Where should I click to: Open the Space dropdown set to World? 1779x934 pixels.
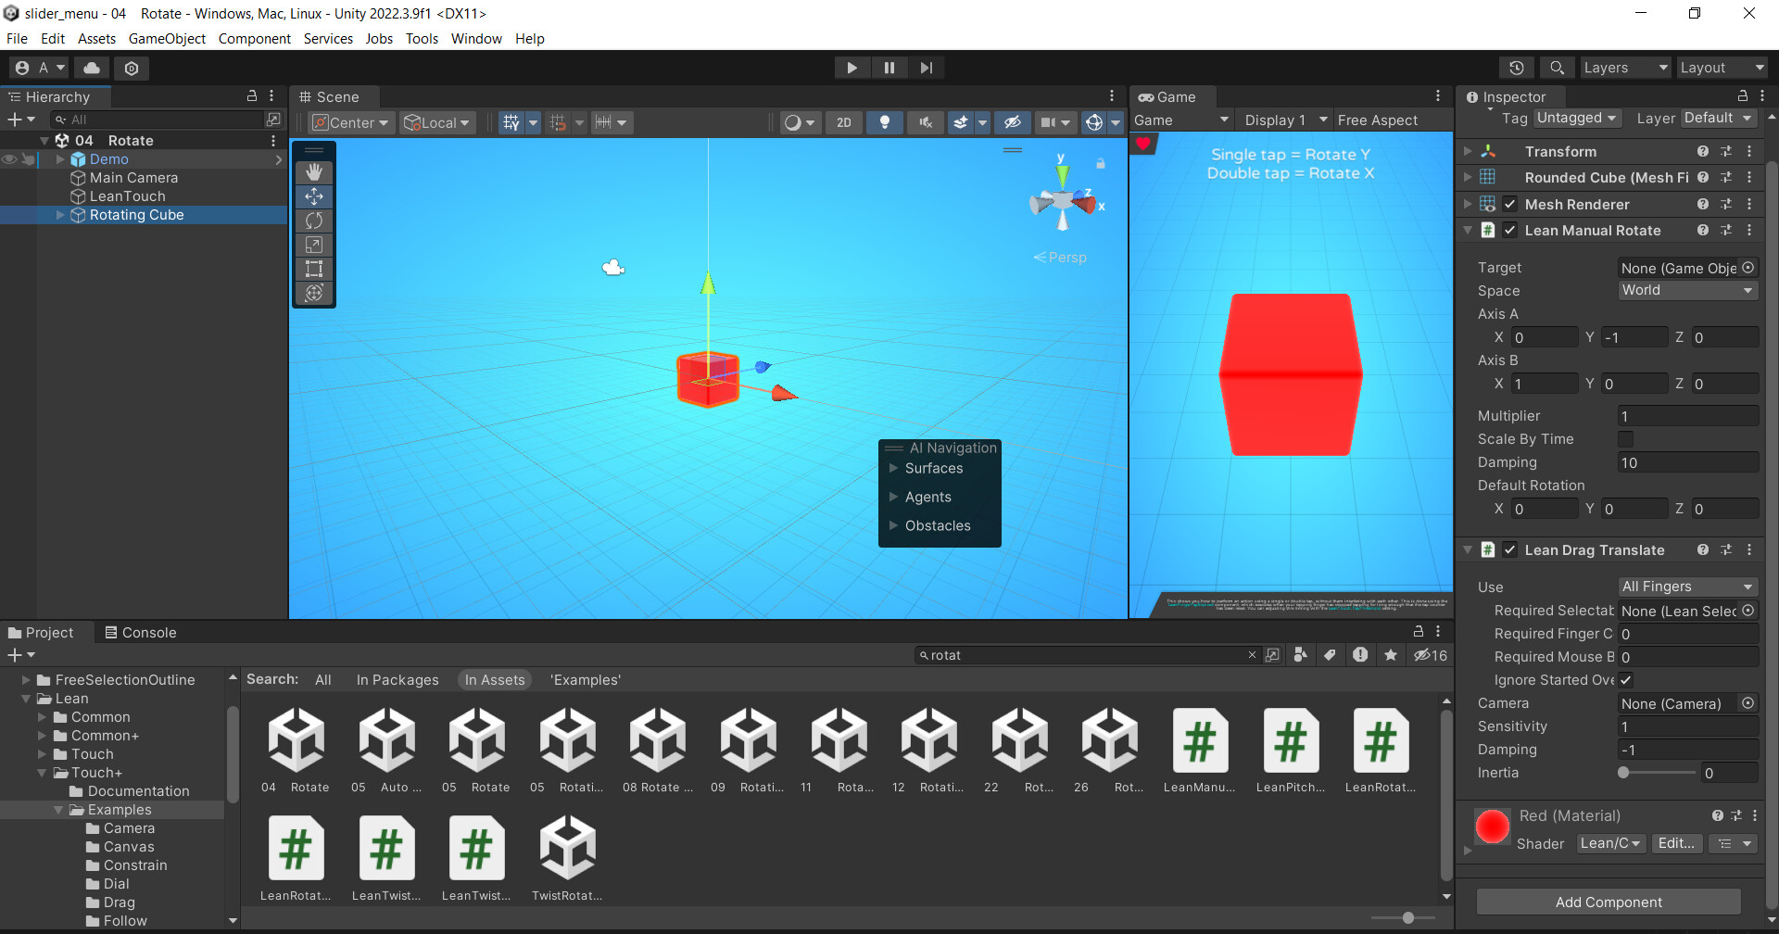(x=1686, y=290)
